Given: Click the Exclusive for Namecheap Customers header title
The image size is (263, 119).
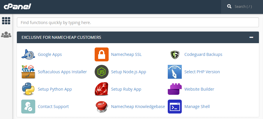Looking at the screenshot, I should click(x=61, y=37).
